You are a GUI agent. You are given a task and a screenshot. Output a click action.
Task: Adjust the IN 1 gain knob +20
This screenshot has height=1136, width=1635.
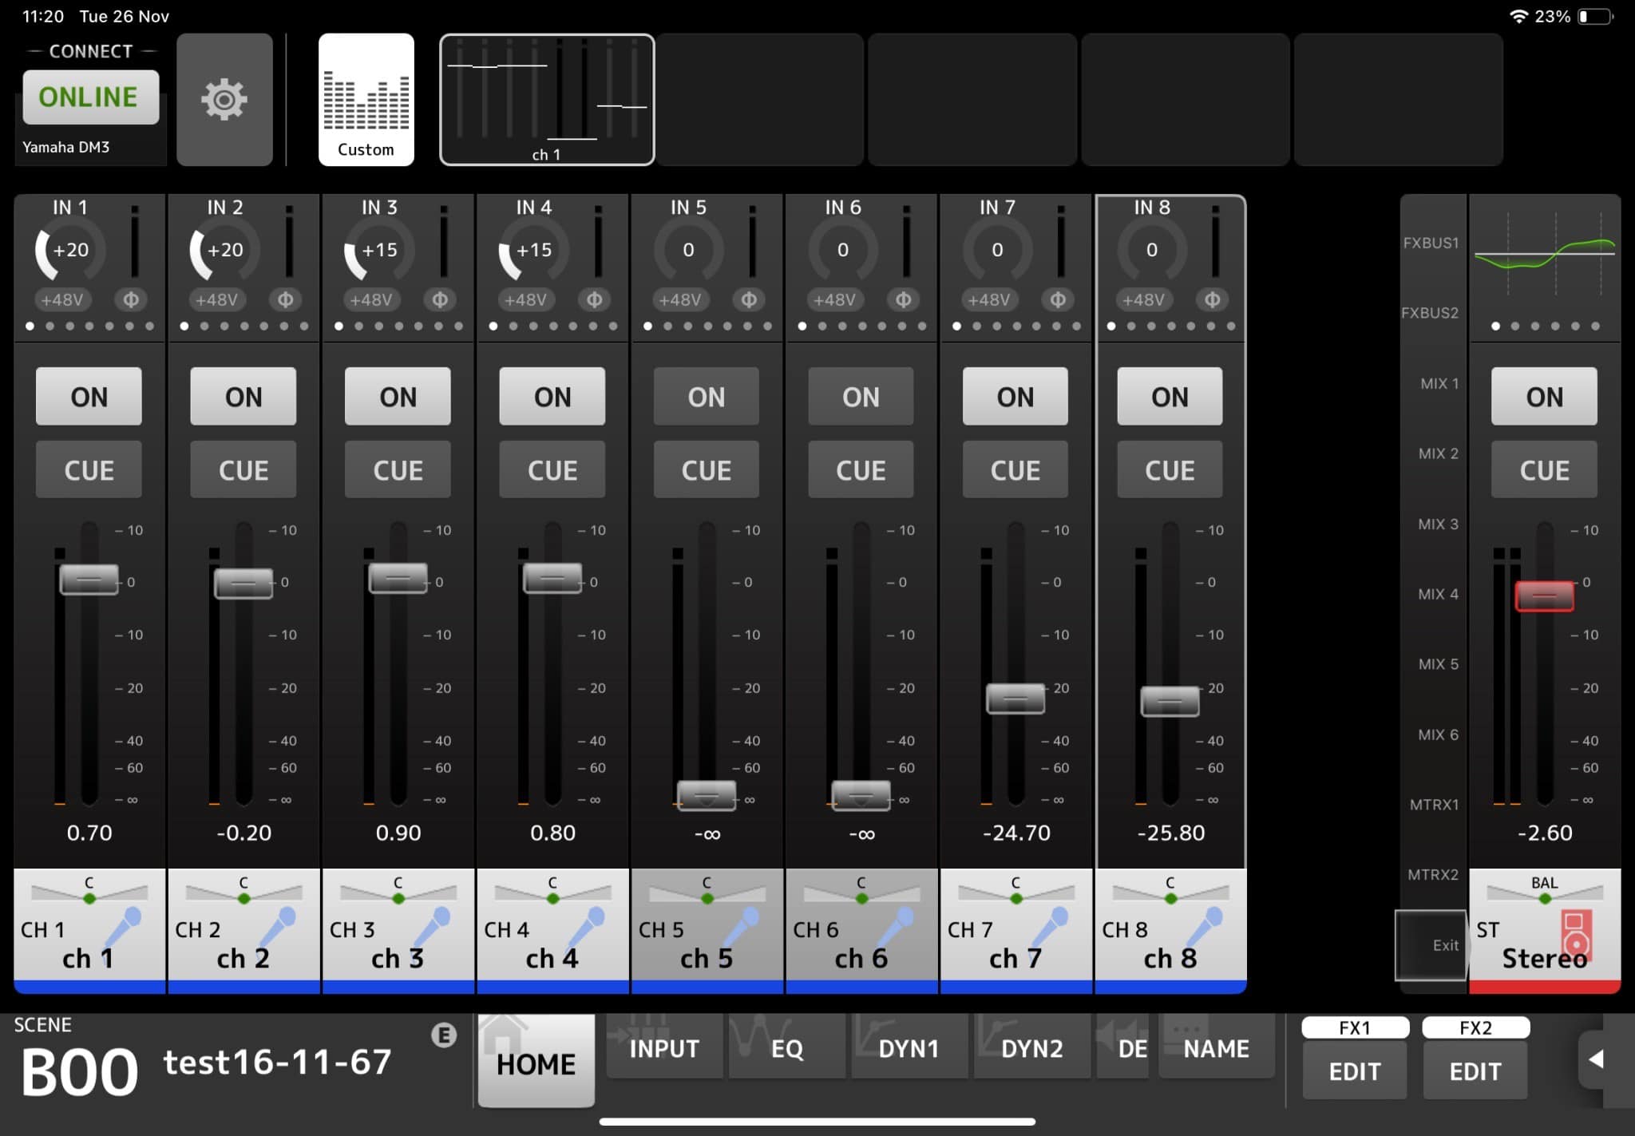[x=69, y=250]
